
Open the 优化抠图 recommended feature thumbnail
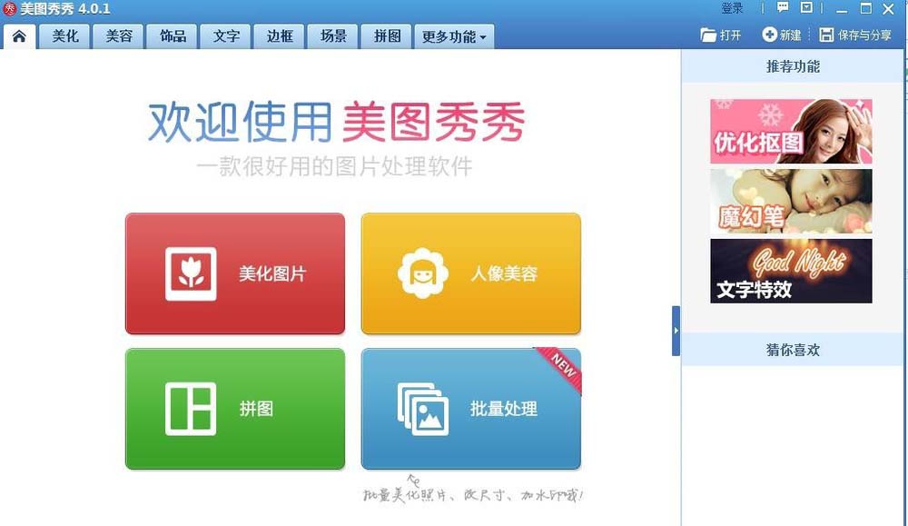791,132
